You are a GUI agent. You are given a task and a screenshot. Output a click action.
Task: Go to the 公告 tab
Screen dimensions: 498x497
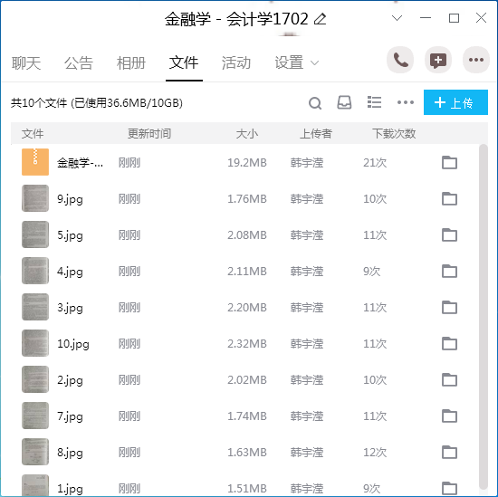tap(79, 62)
